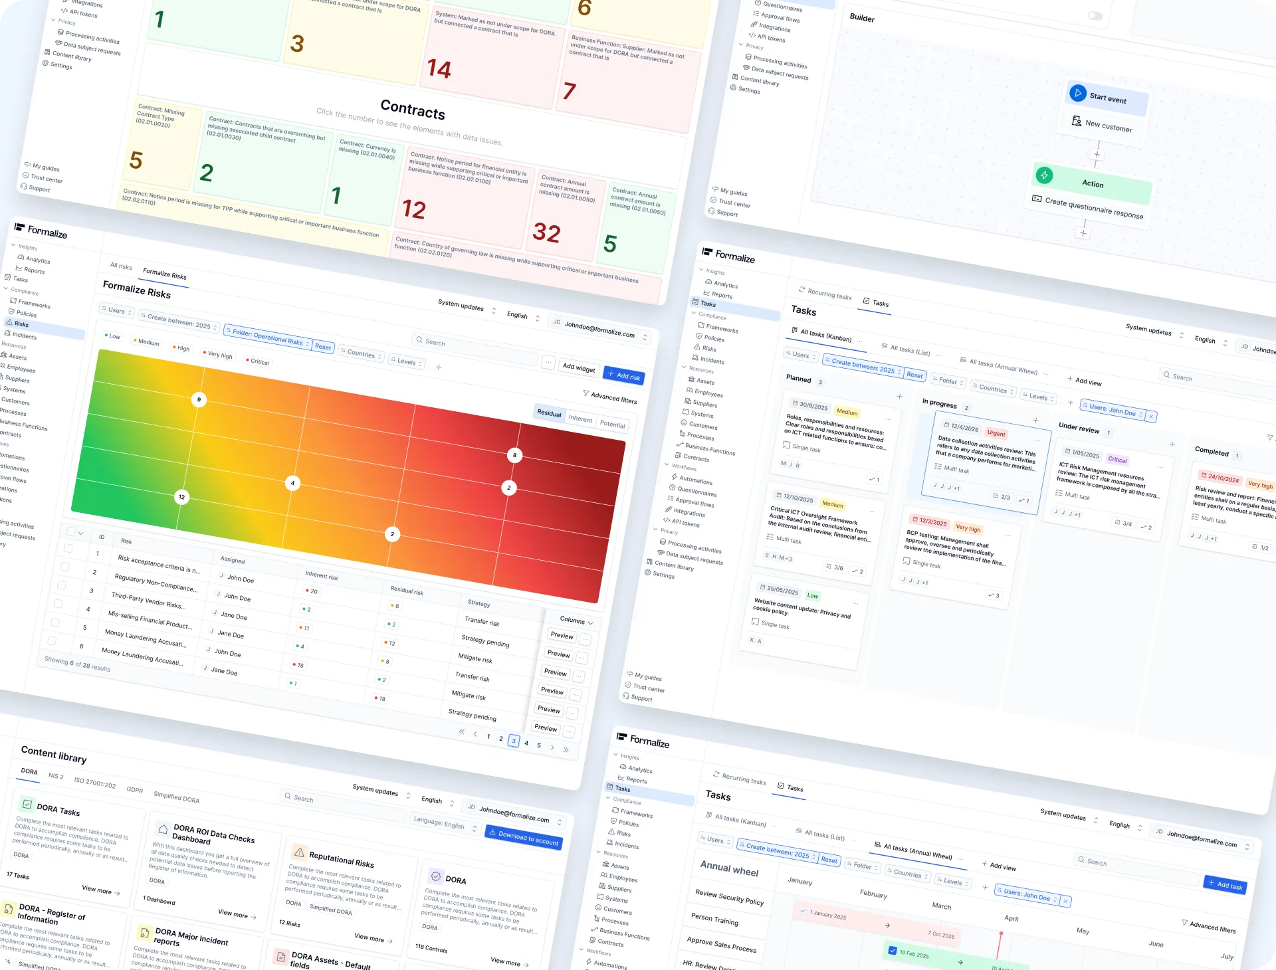This screenshot has height=970, width=1276.
Task: Click View more under DORA Tasks card
Action: click(x=100, y=890)
